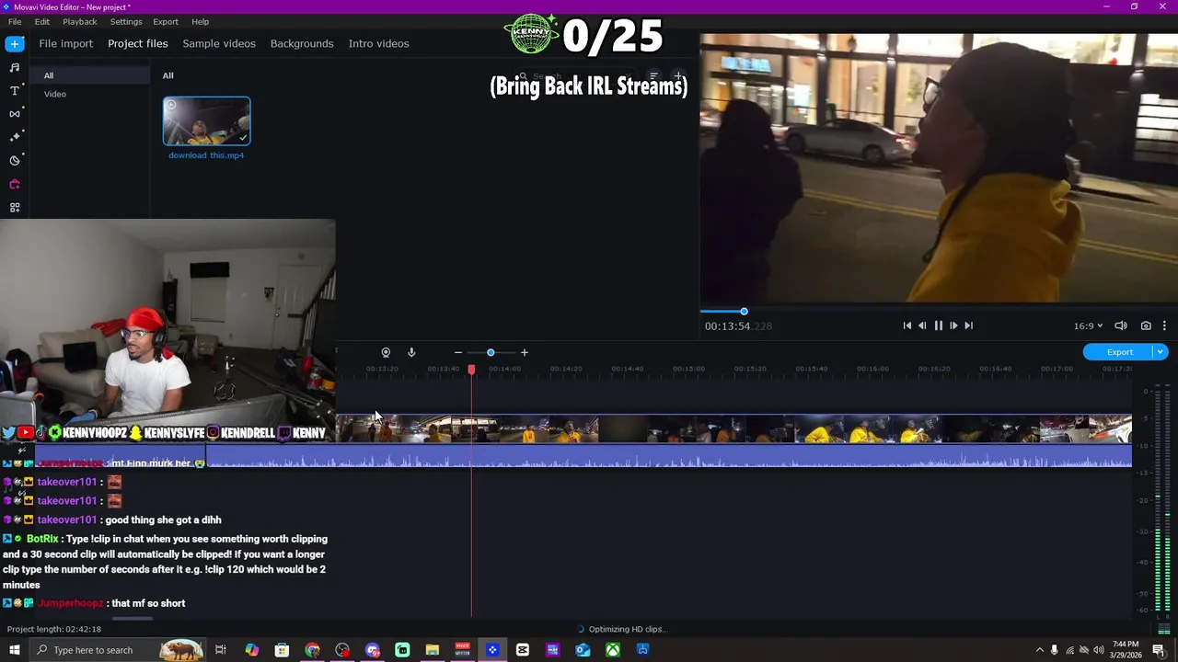Open the Elements sticker panel

[x=15, y=161]
